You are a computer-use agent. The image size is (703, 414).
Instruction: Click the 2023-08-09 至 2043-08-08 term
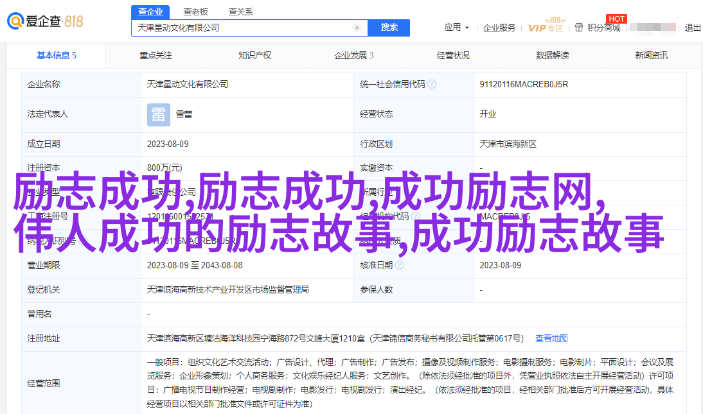pos(195,265)
